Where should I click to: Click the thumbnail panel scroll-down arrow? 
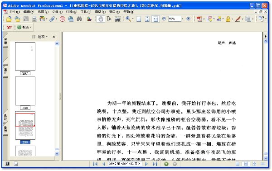(x=57, y=154)
